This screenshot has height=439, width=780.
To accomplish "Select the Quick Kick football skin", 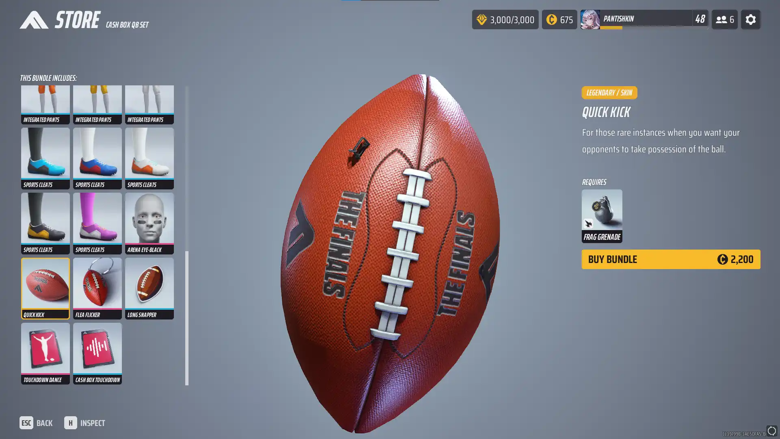I will tap(45, 288).
